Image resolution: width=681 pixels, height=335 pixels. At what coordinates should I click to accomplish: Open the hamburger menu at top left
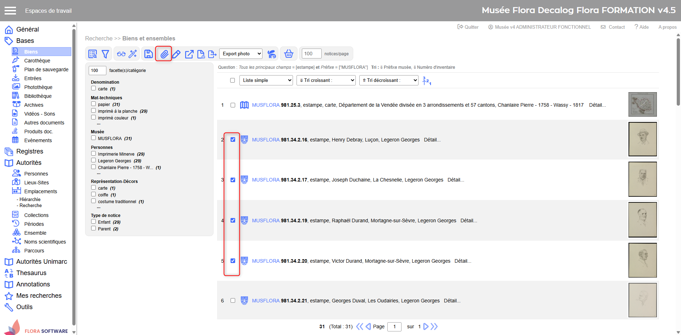click(10, 11)
